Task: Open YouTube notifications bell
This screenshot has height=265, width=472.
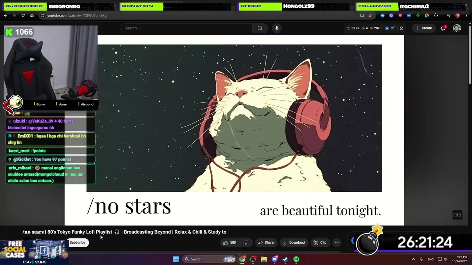Action: tap(443, 28)
